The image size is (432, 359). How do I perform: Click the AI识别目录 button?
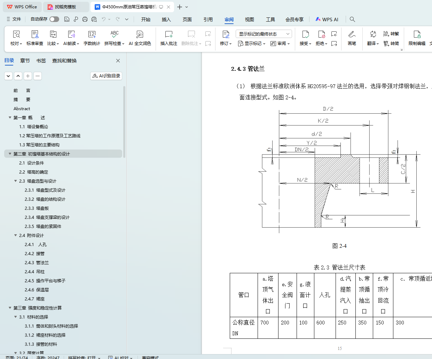click(106, 76)
